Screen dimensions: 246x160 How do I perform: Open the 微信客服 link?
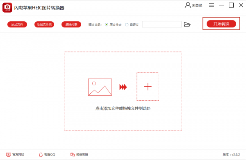point(82,155)
